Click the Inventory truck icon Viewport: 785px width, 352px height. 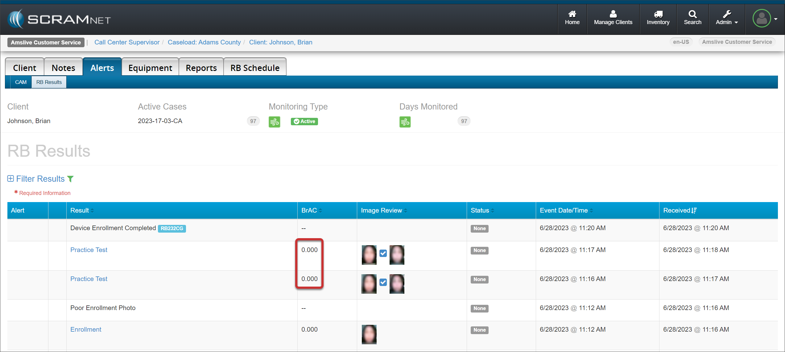[x=658, y=14]
